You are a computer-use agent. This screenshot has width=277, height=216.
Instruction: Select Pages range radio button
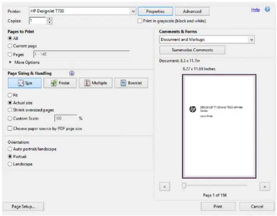pos(10,54)
